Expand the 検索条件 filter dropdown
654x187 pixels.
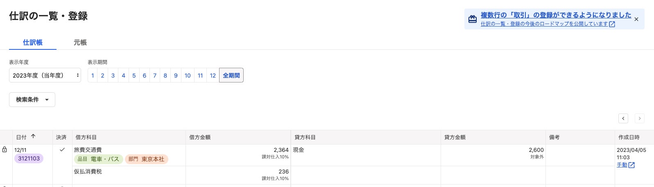pos(32,100)
